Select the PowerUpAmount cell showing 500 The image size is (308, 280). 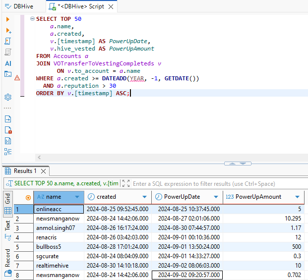coord(263,247)
